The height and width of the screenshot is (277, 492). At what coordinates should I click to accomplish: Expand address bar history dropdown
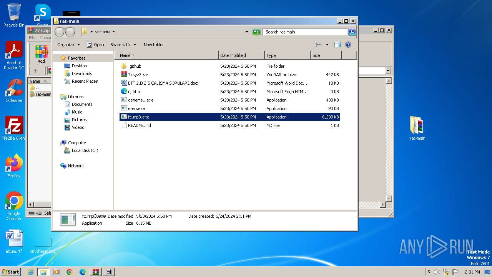coord(247,32)
